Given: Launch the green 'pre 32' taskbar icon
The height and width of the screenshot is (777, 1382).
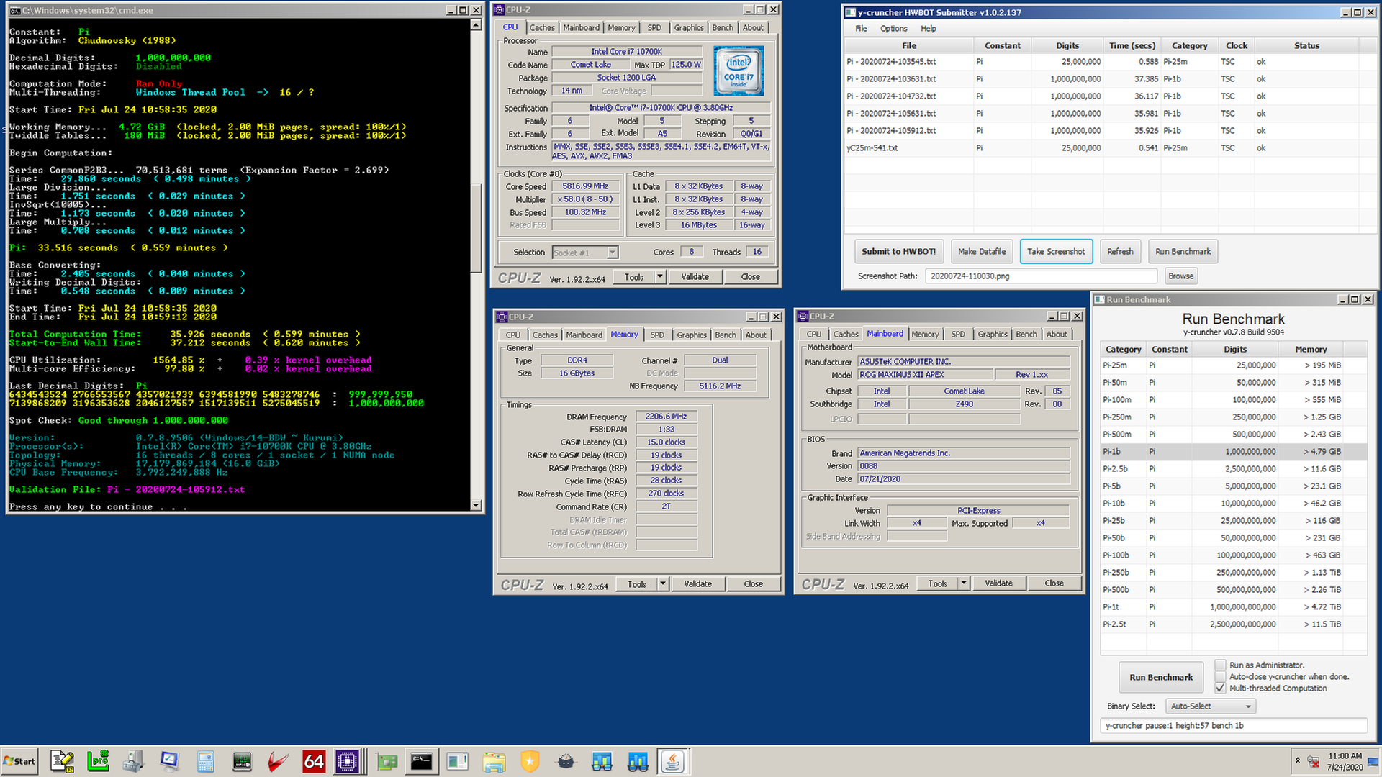Looking at the screenshot, I should tap(98, 761).
